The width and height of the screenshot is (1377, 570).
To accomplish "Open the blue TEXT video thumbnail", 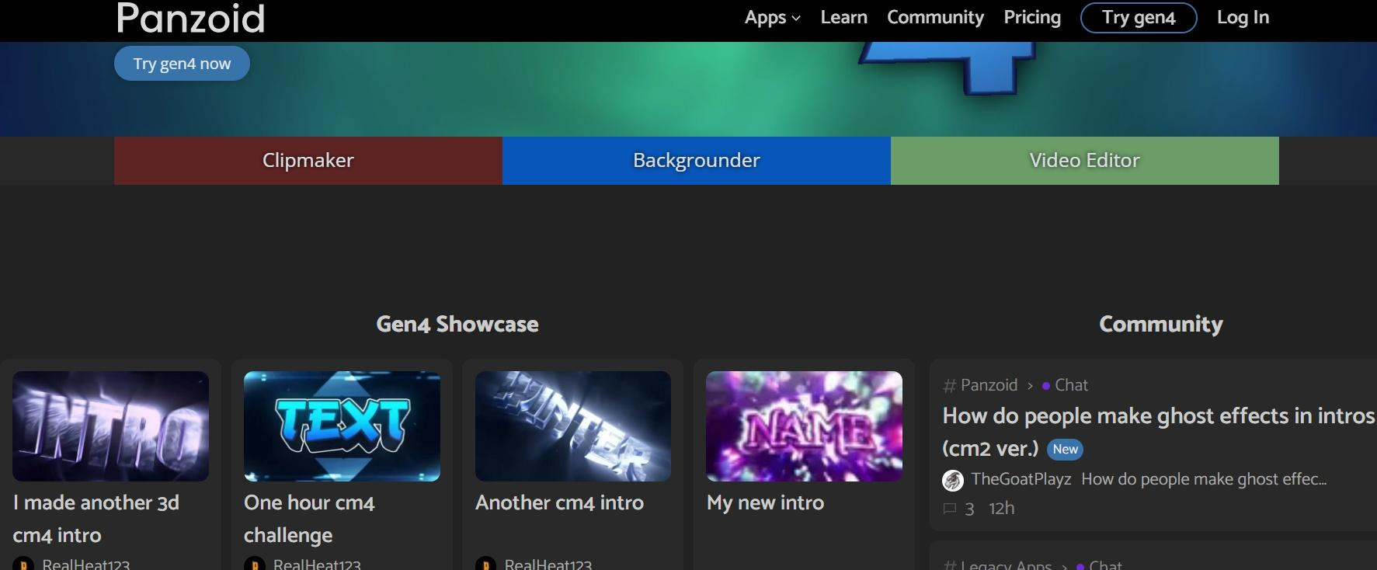I will coord(342,426).
